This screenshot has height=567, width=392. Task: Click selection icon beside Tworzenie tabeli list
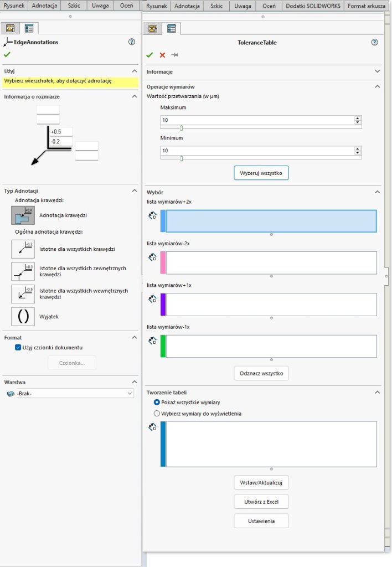tap(152, 427)
